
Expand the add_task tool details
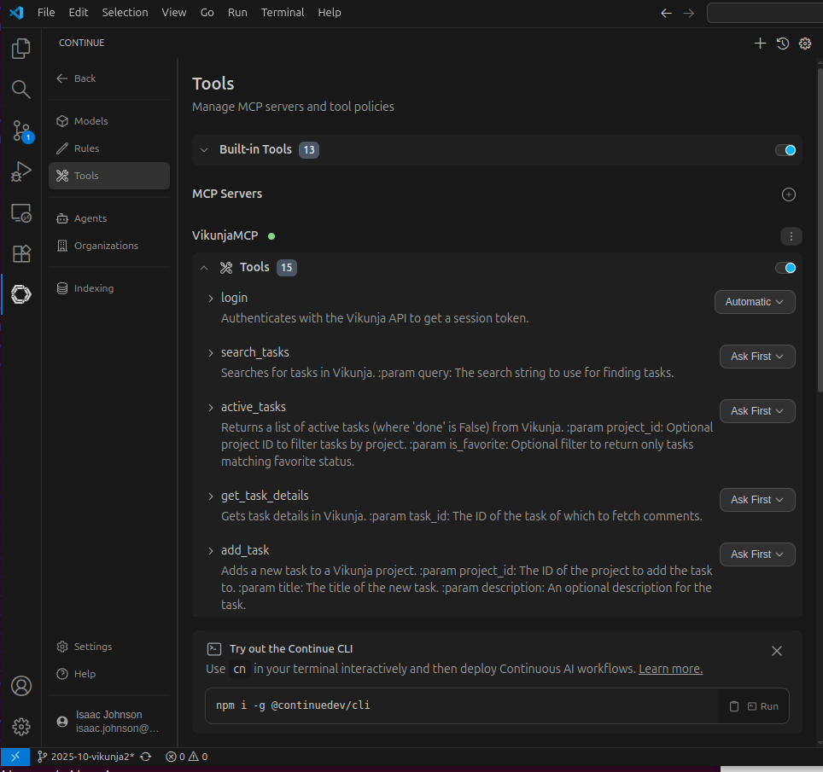click(x=211, y=550)
